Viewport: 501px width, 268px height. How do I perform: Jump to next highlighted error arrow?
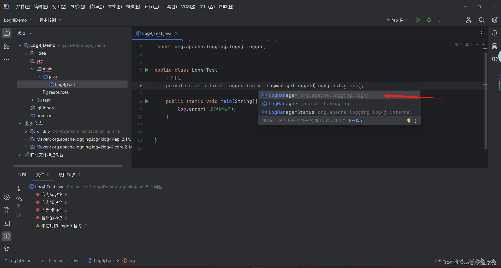pos(484,44)
